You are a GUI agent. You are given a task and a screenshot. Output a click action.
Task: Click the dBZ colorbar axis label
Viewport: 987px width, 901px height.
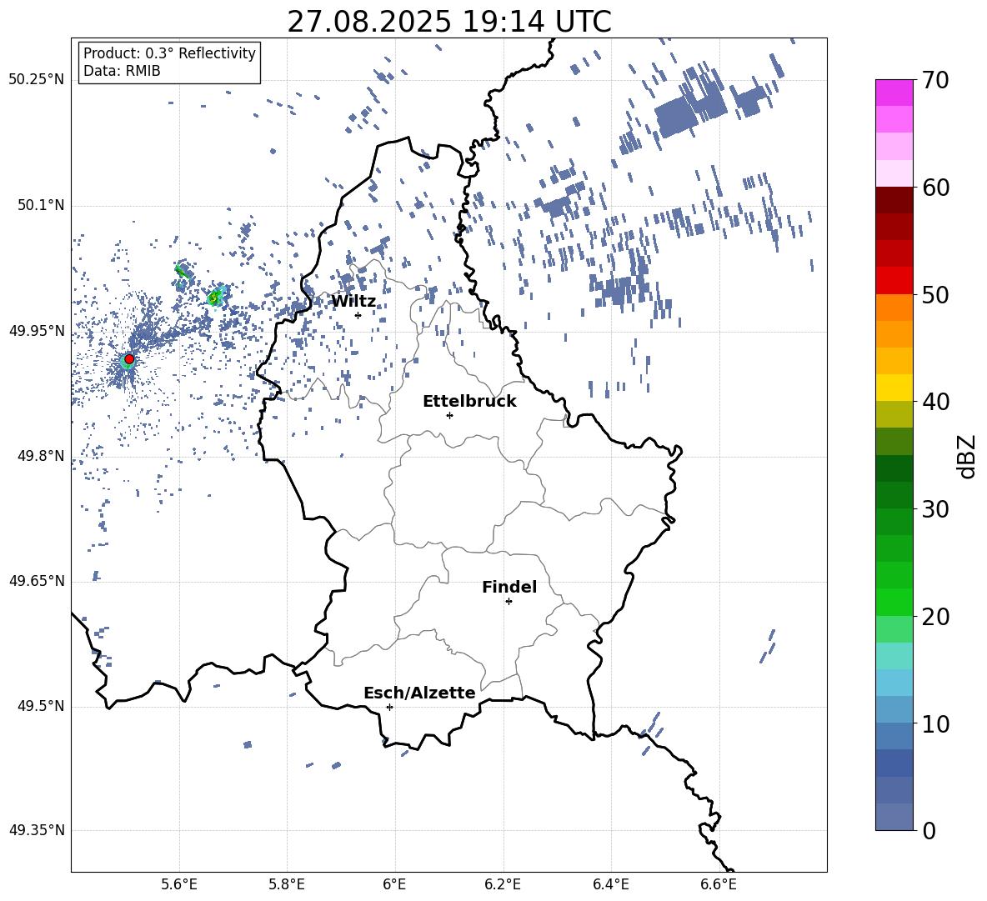tap(968, 456)
